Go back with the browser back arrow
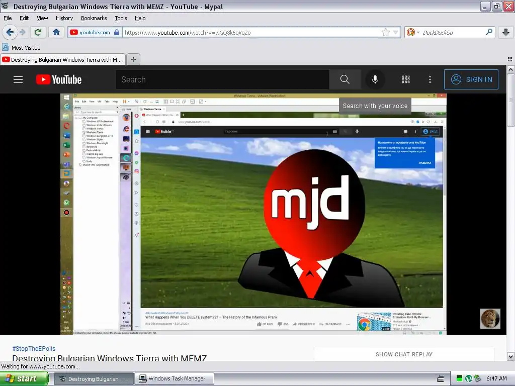Screen dimensions: 515x386 click(x=10, y=32)
